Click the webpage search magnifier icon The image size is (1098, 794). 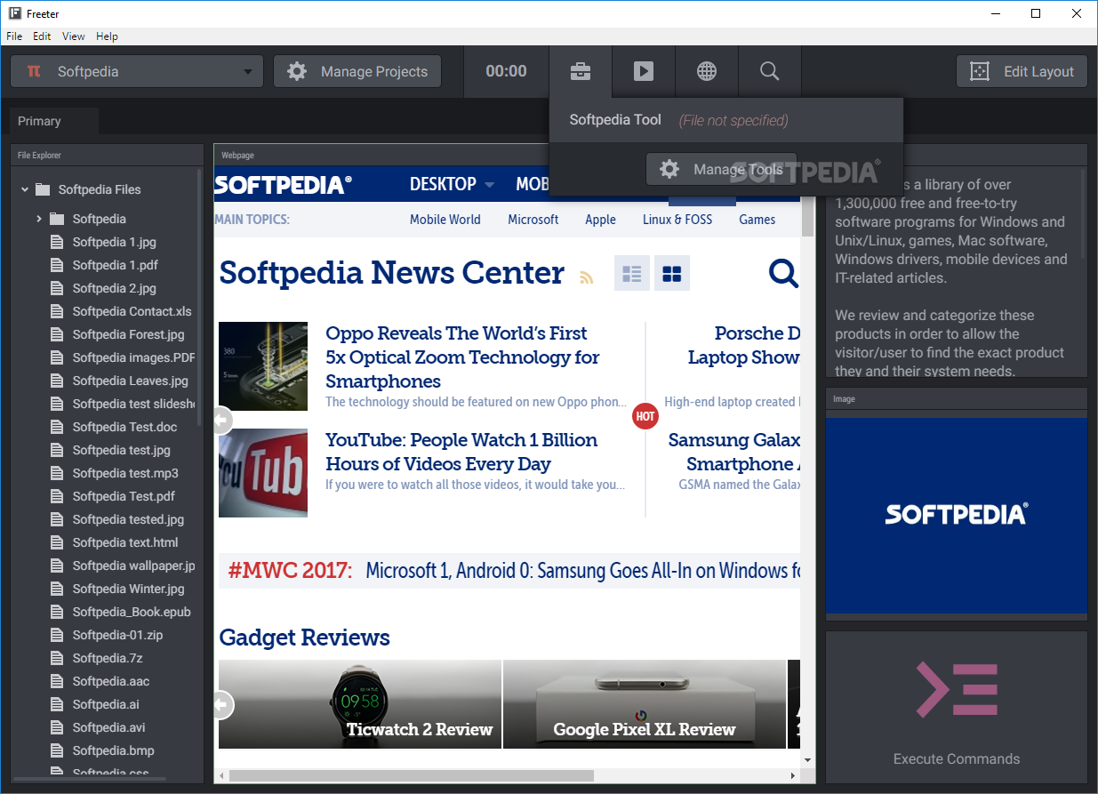[783, 273]
